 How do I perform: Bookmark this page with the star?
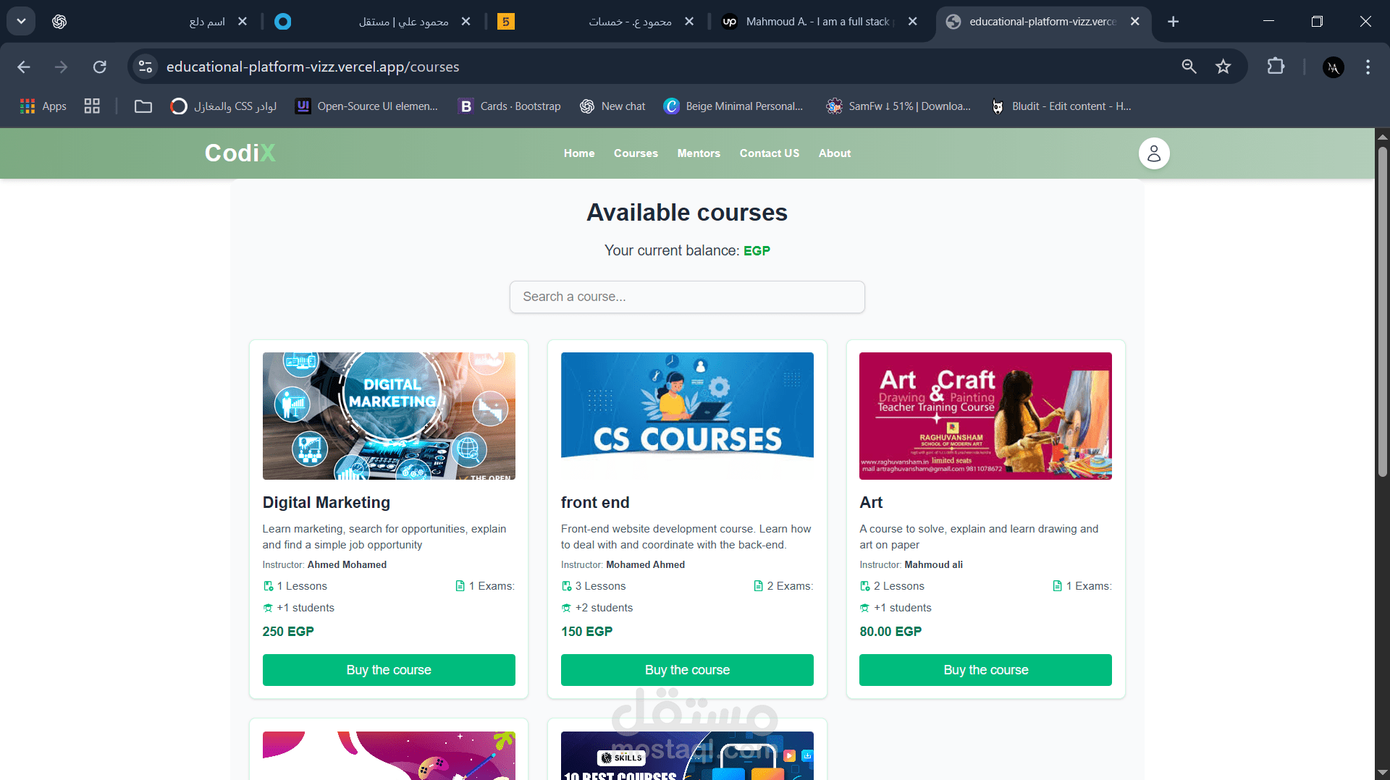click(x=1223, y=67)
